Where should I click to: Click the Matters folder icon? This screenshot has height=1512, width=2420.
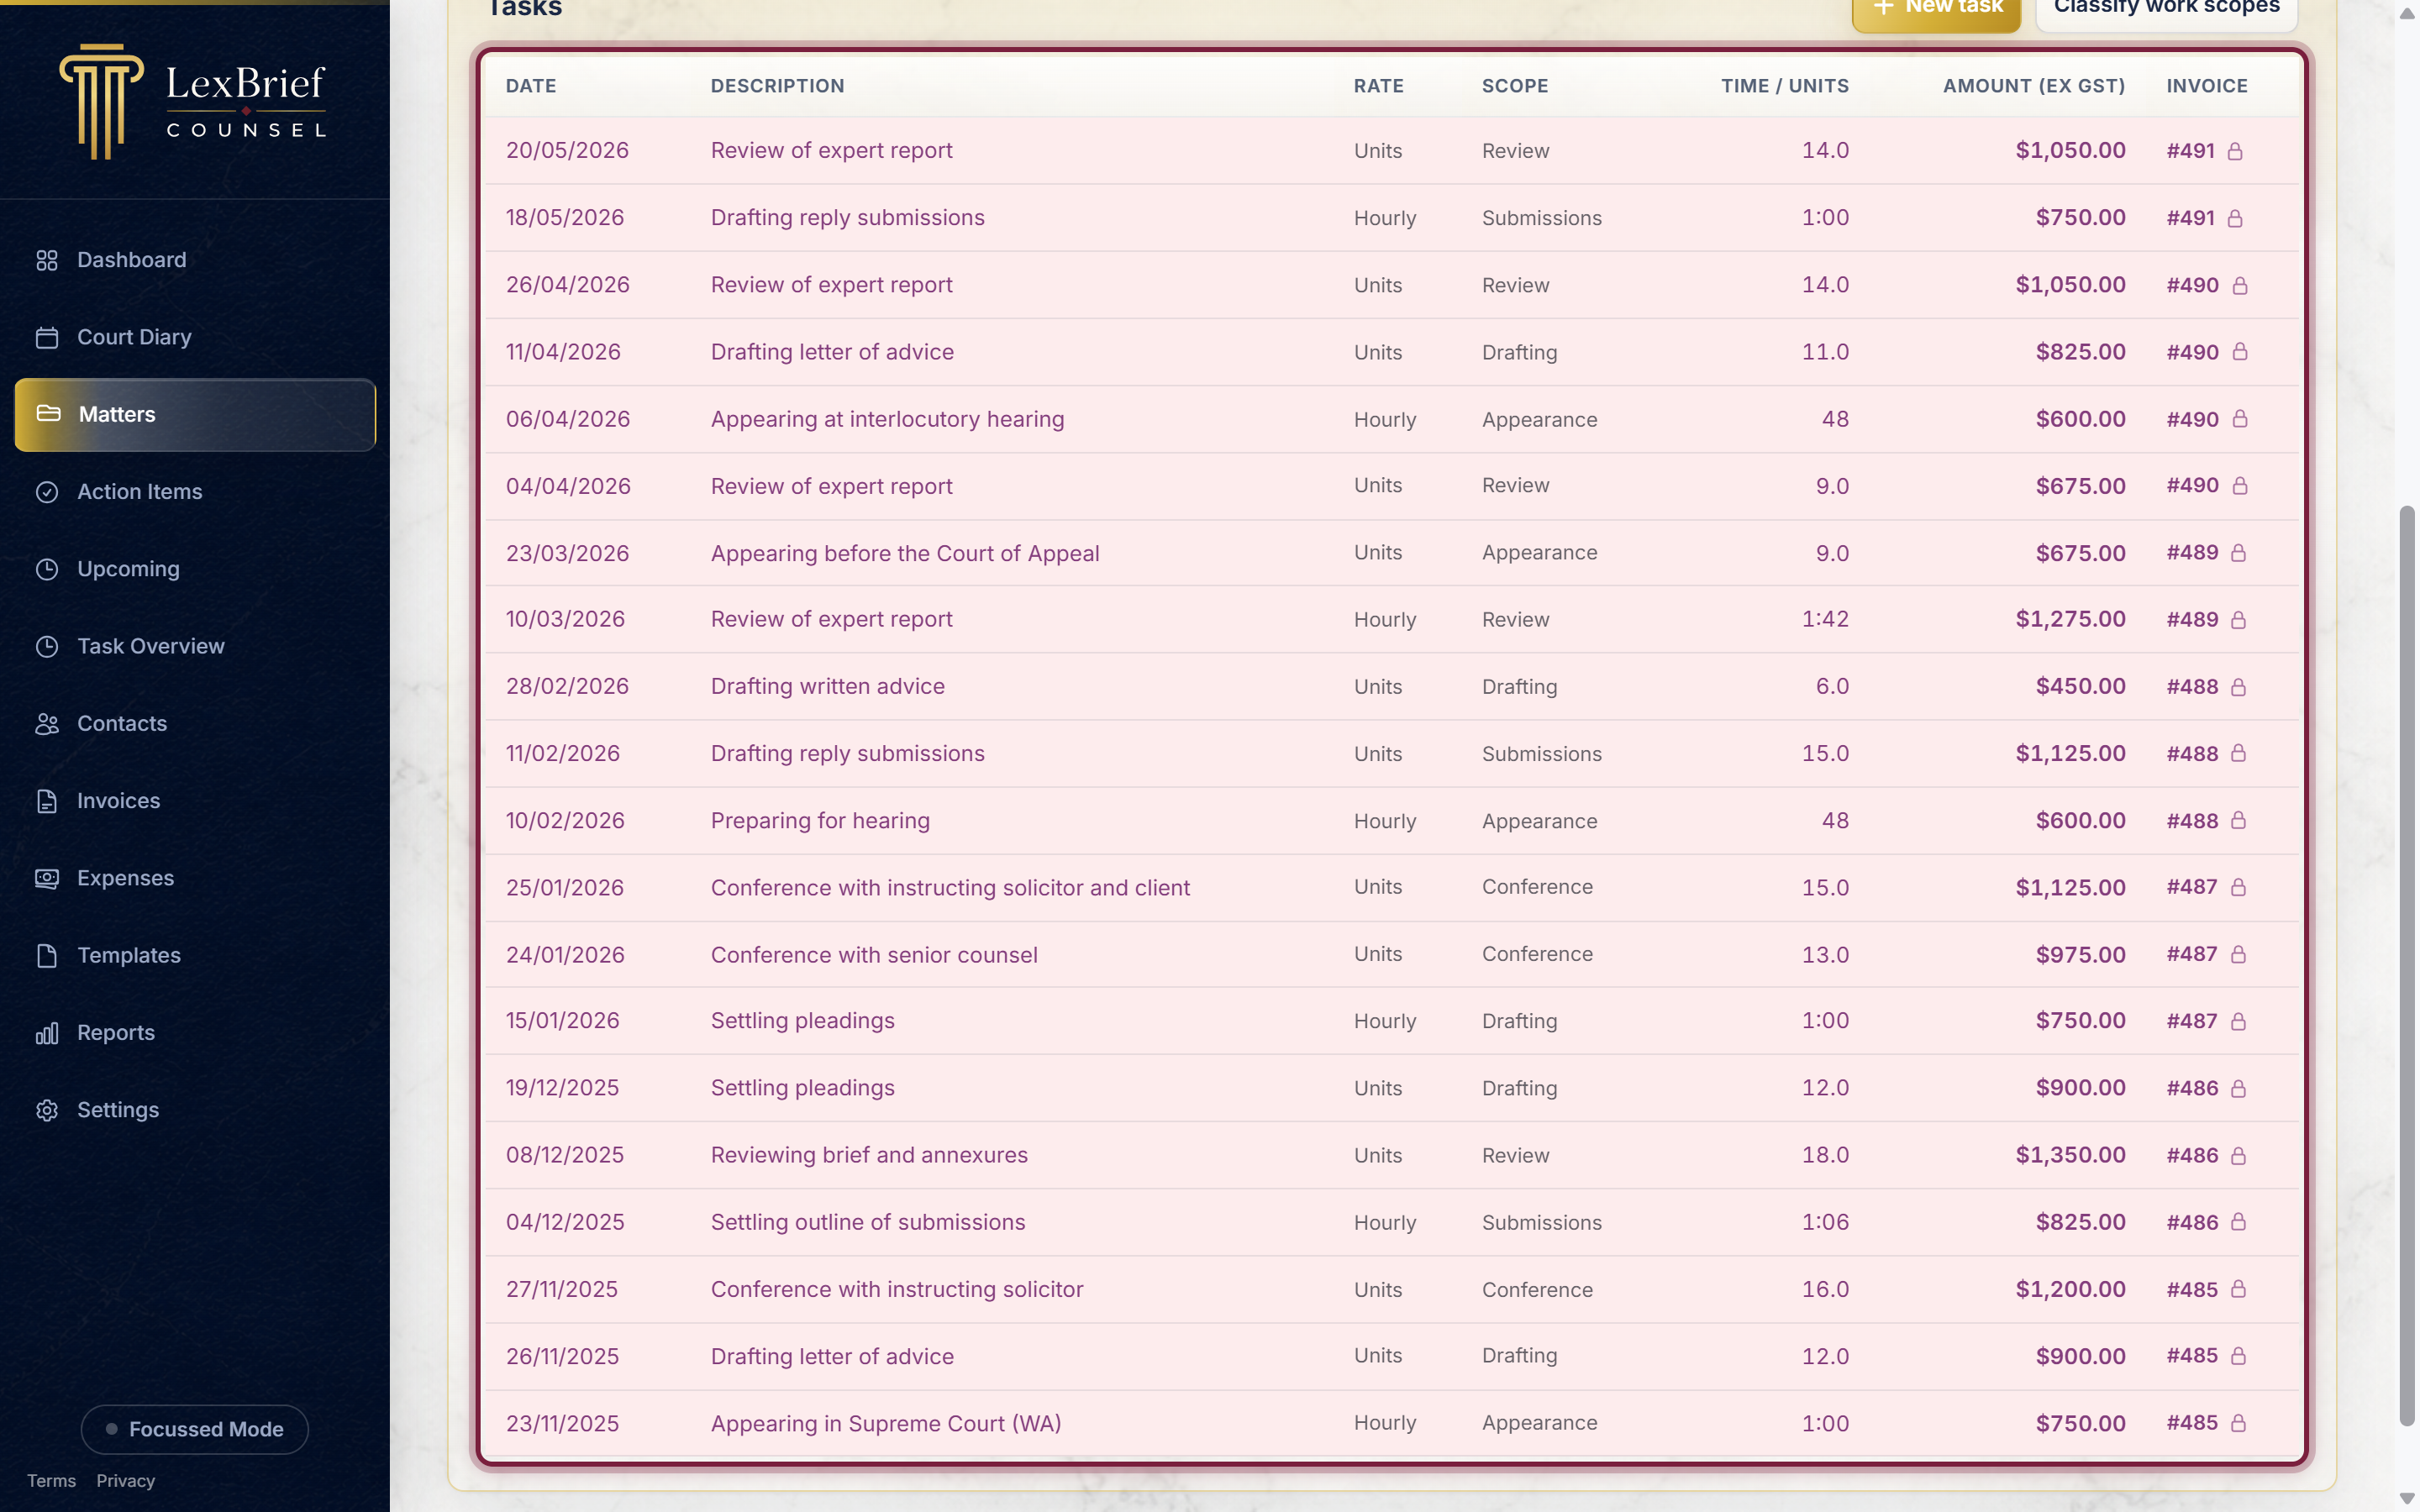(x=48, y=414)
